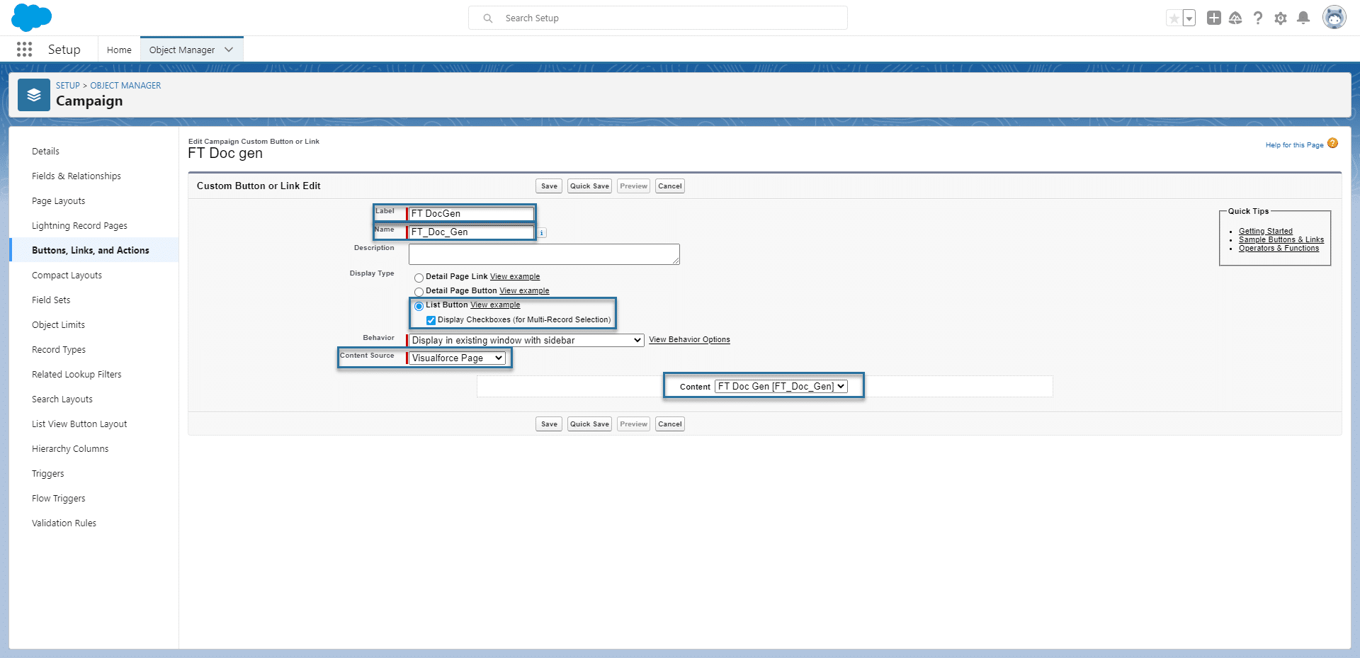Select the Detail Page Link radio button
The height and width of the screenshot is (658, 1360).
click(419, 278)
